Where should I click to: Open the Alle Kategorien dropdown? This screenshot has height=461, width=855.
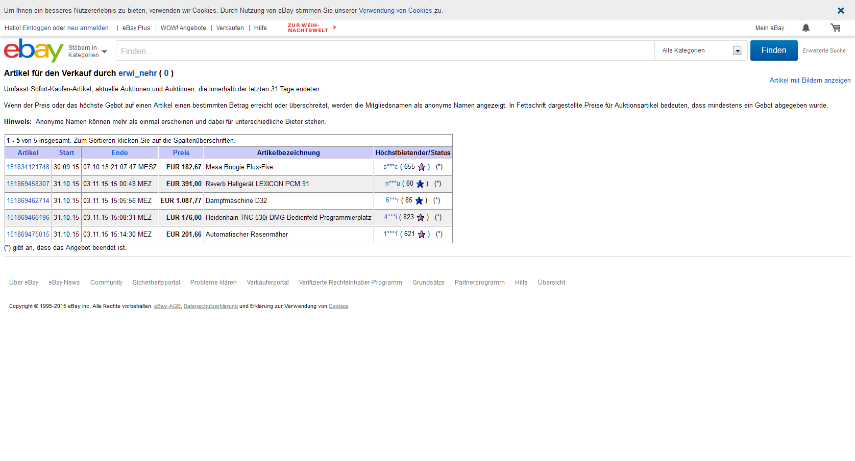coord(701,50)
